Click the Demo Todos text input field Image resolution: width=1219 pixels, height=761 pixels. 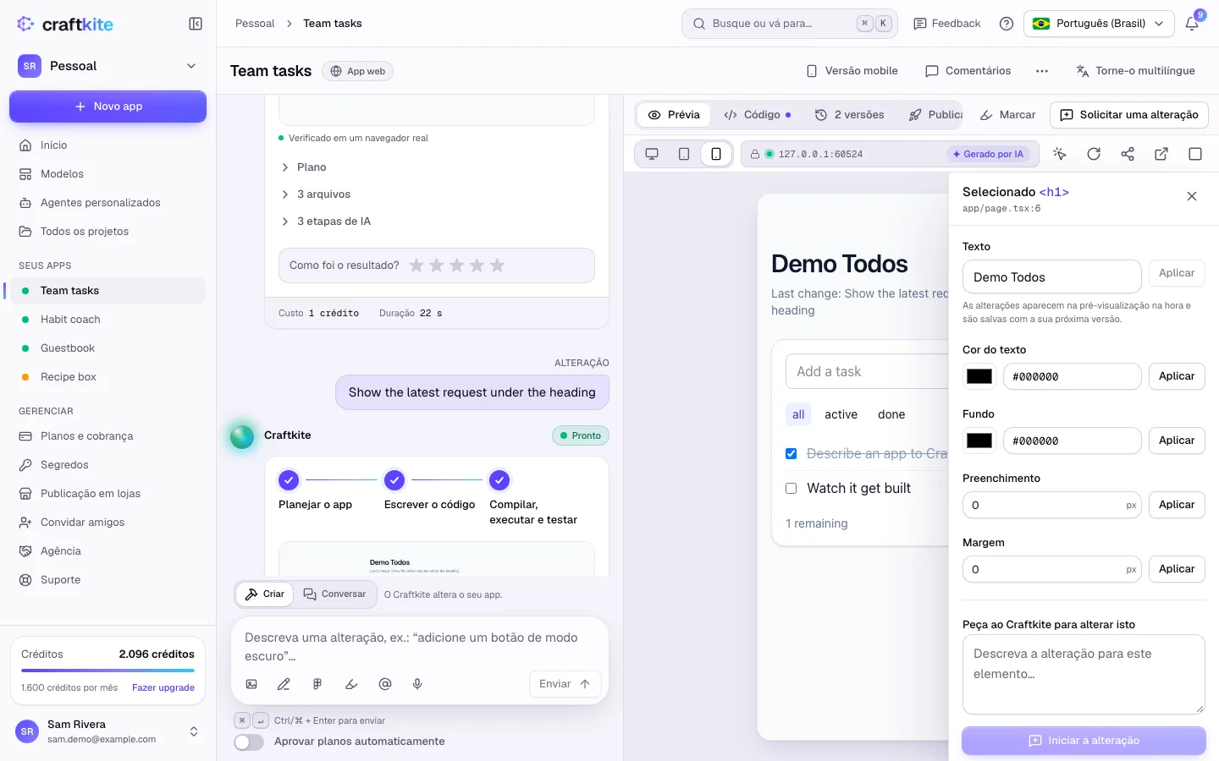point(1052,277)
